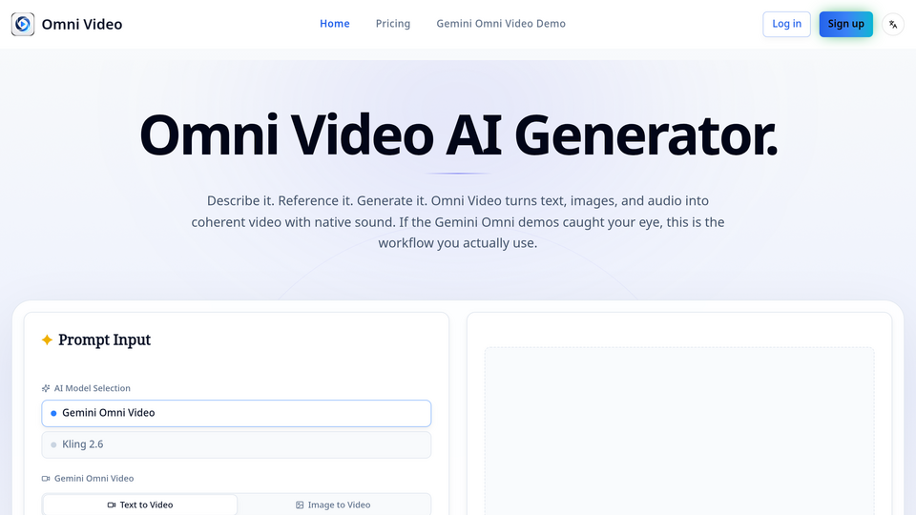Open the language translate icon button
916x515 pixels.
893,24
